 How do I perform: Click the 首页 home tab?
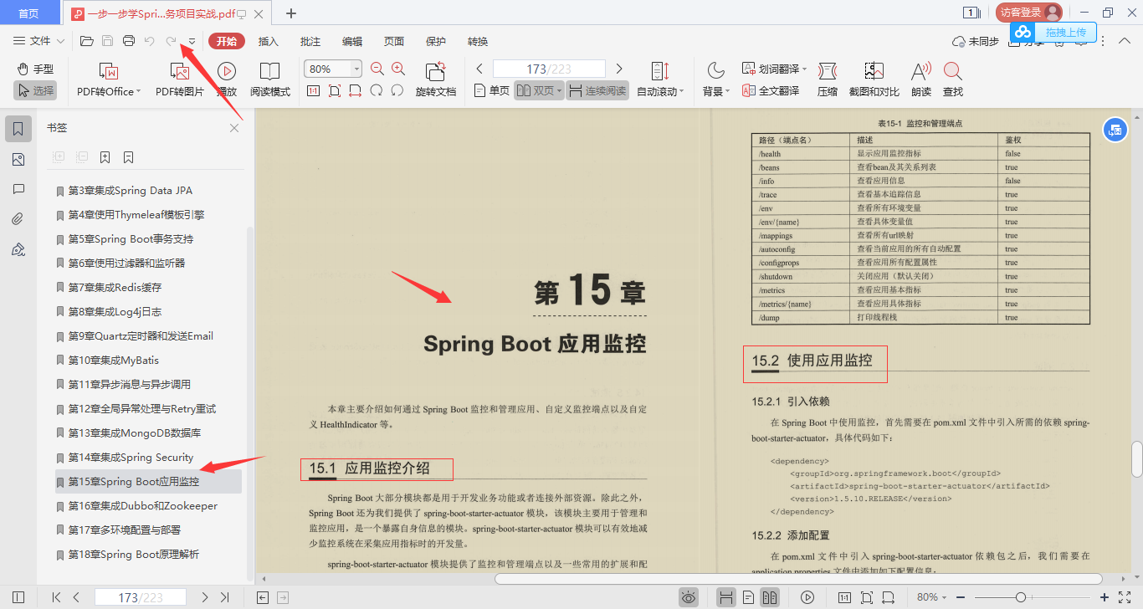pyautogui.click(x=29, y=13)
